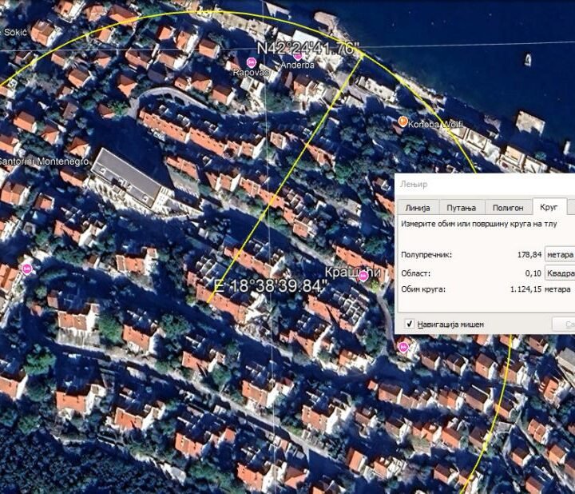Click the Sokić place label
575x494 pixels.
tap(15, 32)
